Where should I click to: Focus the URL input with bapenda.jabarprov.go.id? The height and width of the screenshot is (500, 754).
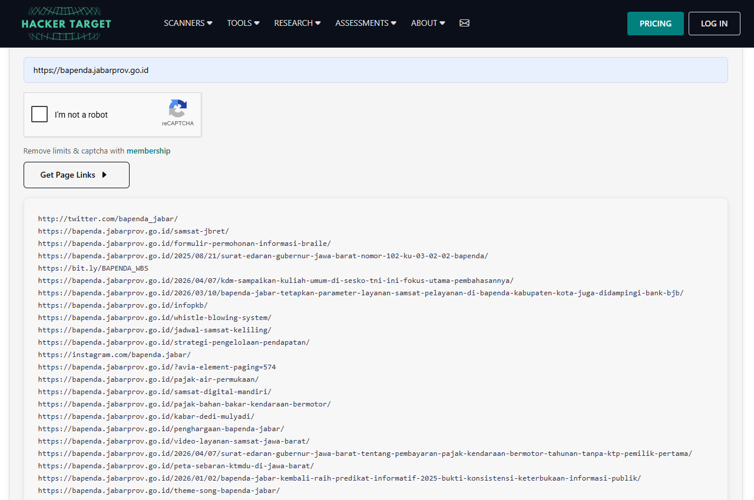(x=376, y=70)
